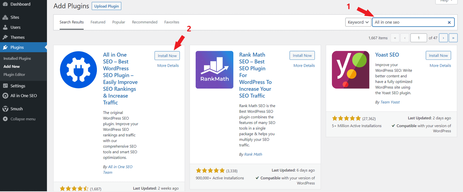Image resolution: width=463 pixels, height=192 pixels.
Task: Switch to the Recommended tab
Action: [x=145, y=22]
